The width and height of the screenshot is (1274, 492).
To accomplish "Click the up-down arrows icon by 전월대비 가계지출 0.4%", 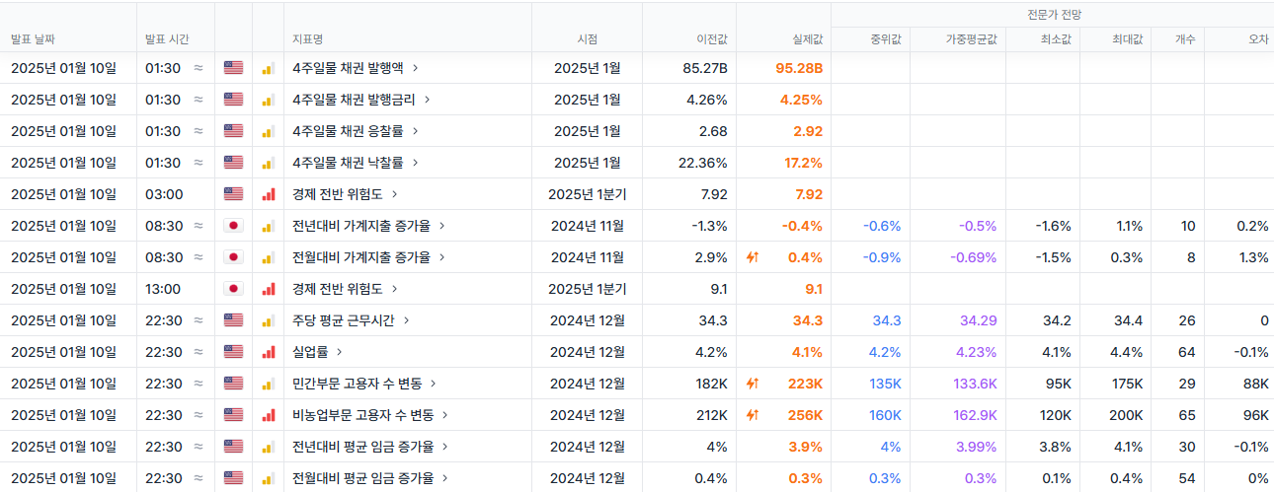I will pyautogui.click(x=753, y=257).
